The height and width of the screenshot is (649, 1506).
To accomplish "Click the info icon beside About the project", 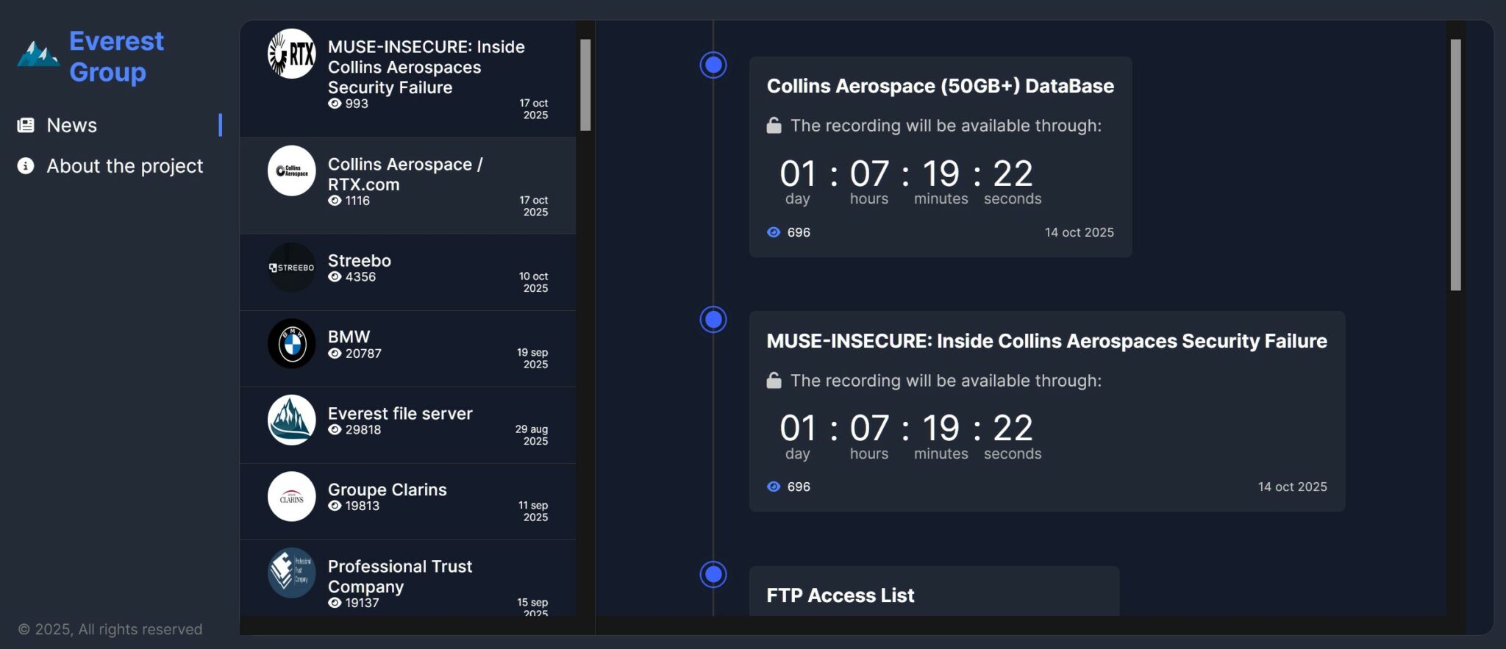I will pyautogui.click(x=26, y=166).
